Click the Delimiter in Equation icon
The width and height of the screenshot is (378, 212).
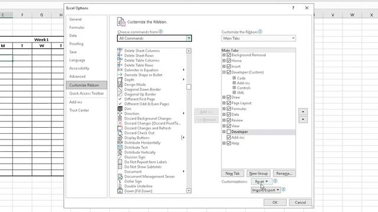pos(120,70)
